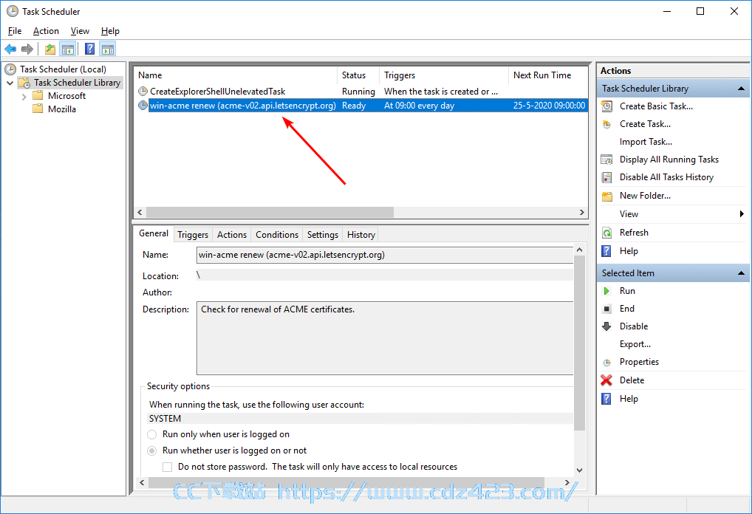Click the "At 09:00 every day" trigger cell
The width and height of the screenshot is (752, 514).
(419, 106)
